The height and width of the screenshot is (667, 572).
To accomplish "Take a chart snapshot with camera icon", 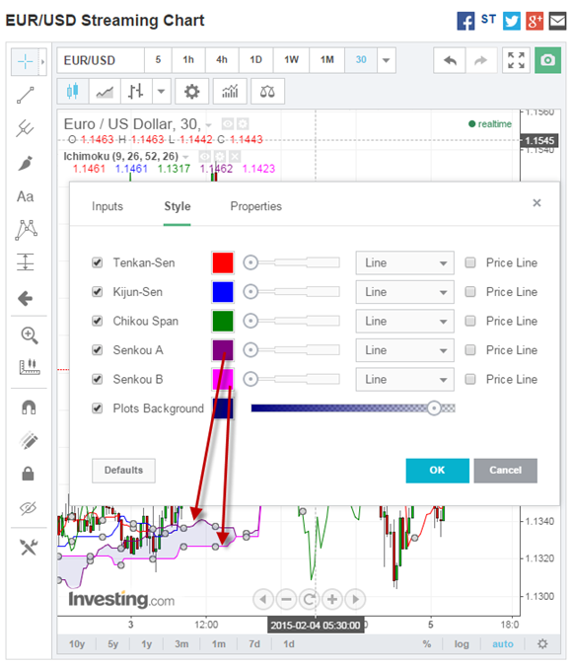I will coord(547,60).
